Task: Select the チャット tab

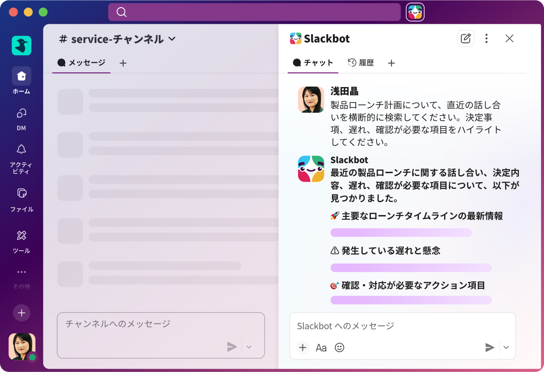Action: point(313,63)
